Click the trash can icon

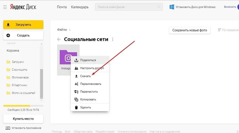[76, 107]
